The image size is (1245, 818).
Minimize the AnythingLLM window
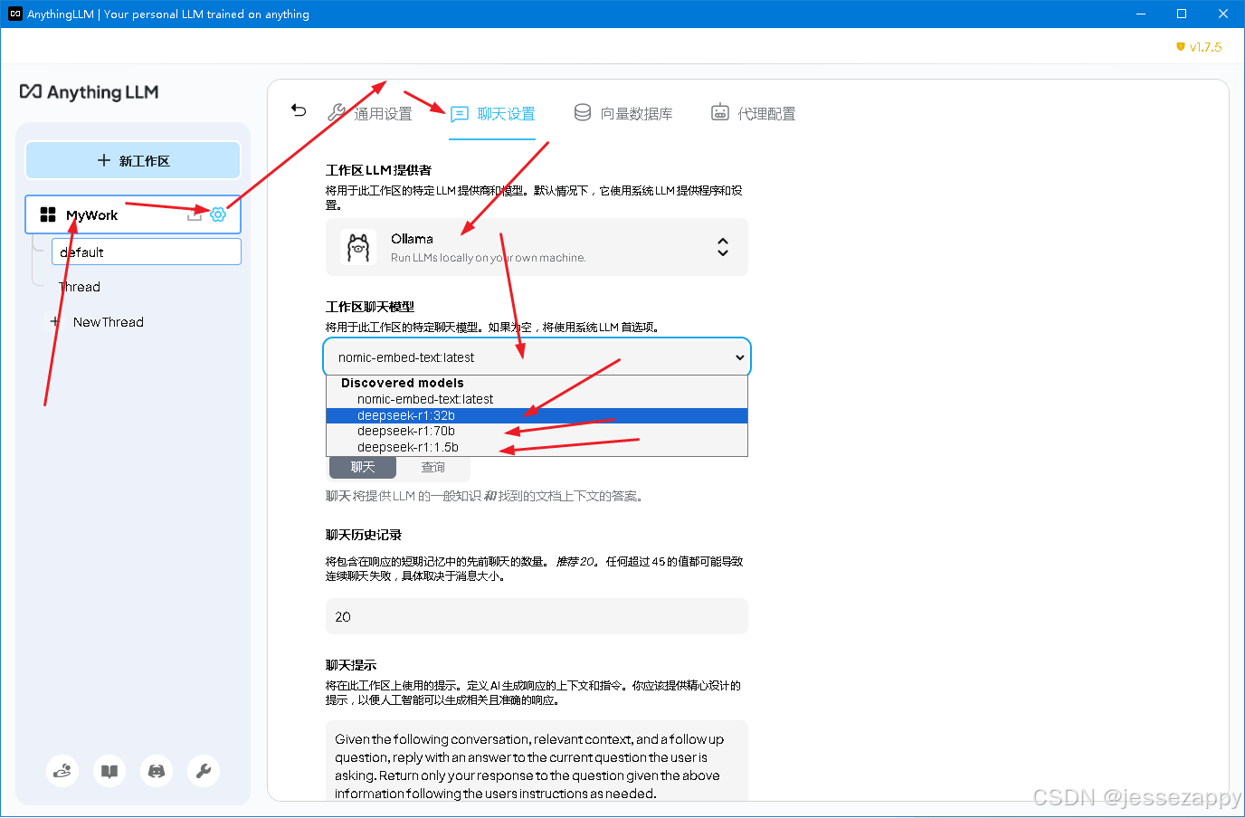tap(1140, 14)
